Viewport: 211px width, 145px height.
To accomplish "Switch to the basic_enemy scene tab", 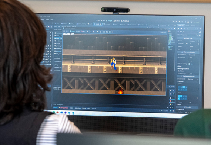I will point(81,24).
